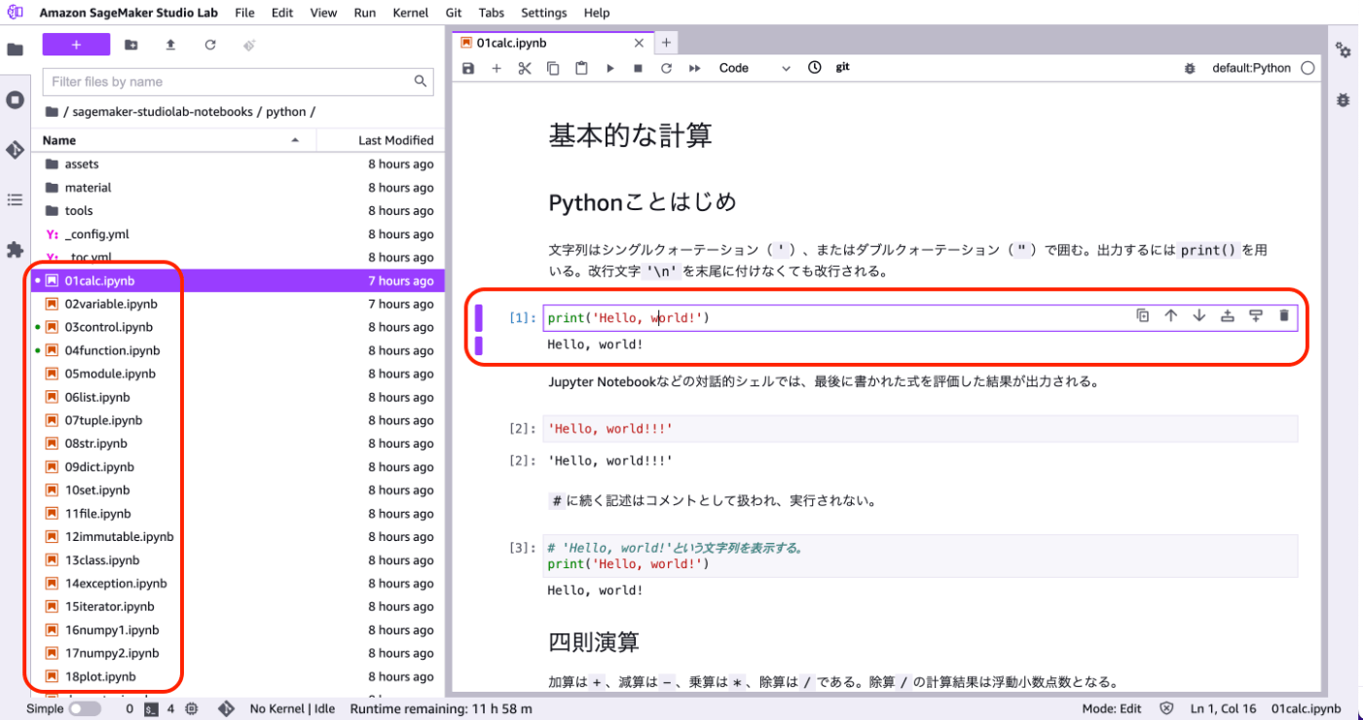Viewport: 1363px width, 720px height.
Task: Open the File menu
Action: click(x=244, y=13)
